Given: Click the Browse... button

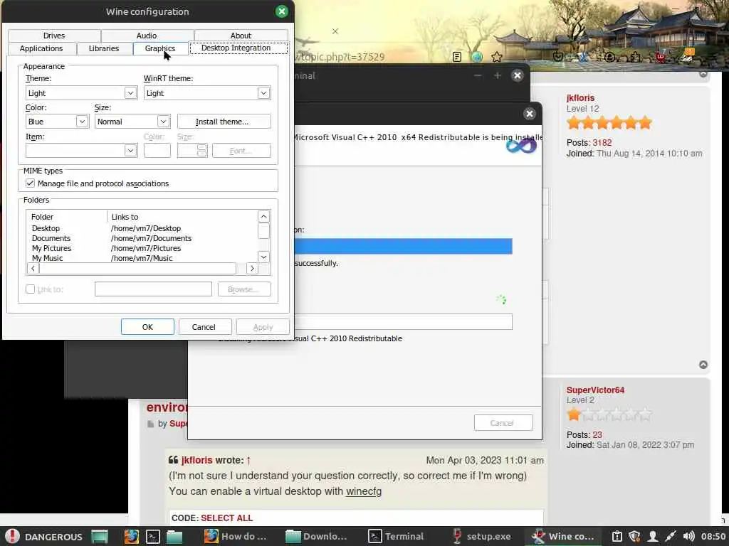Looking at the screenshot, I should coord(244,289).
